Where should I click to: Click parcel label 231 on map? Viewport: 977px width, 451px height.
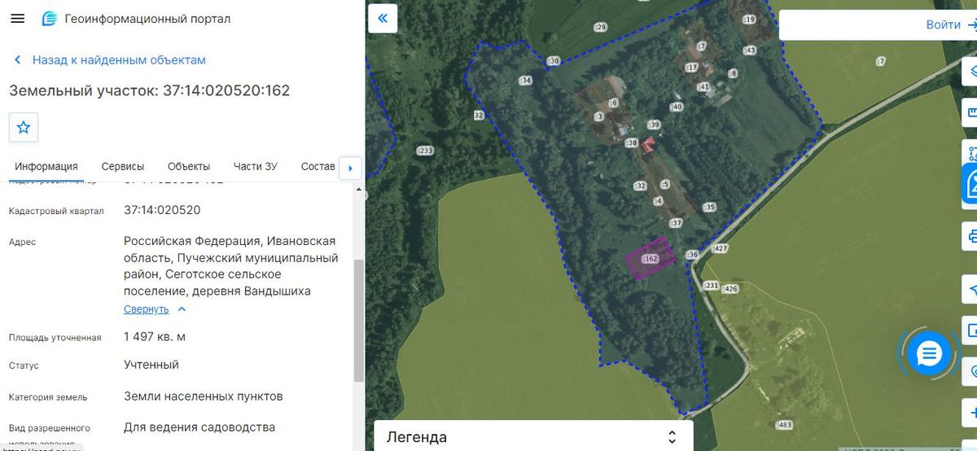pyautogui.click(x=710, y=285)
